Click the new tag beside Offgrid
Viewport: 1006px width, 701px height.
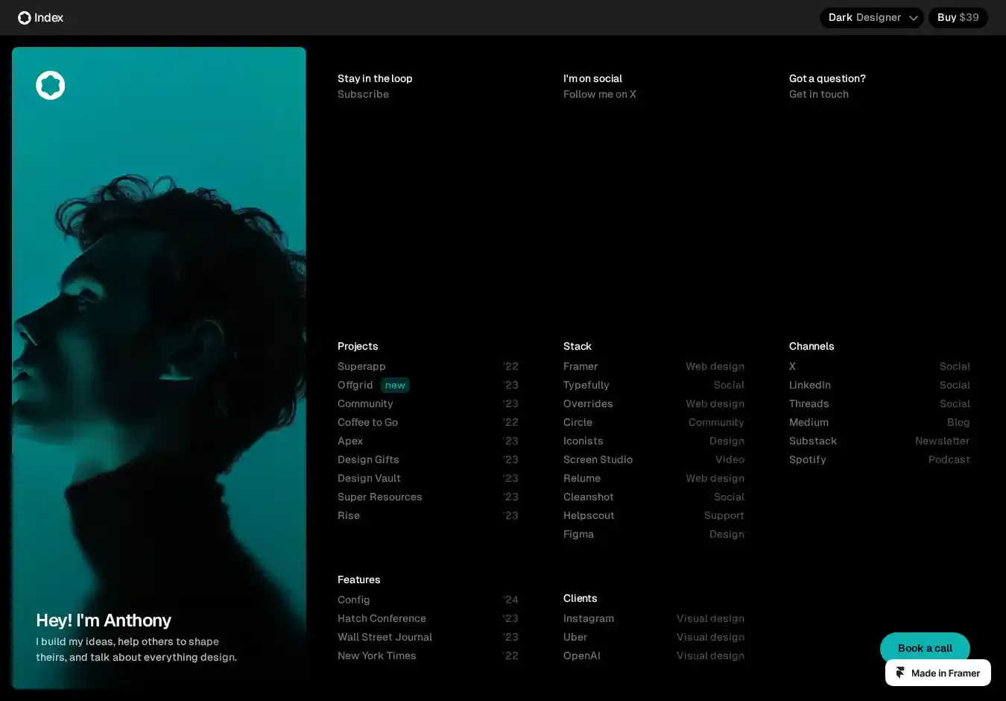click(x=395, y=386)
